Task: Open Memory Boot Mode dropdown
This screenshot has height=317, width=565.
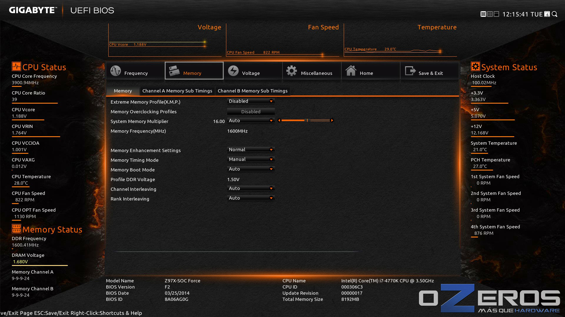Action: pos(251,169)
